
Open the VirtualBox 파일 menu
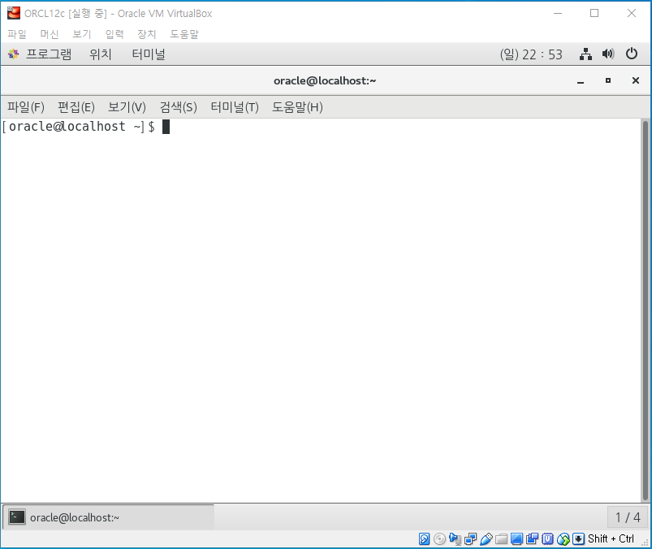pos(17,34)
